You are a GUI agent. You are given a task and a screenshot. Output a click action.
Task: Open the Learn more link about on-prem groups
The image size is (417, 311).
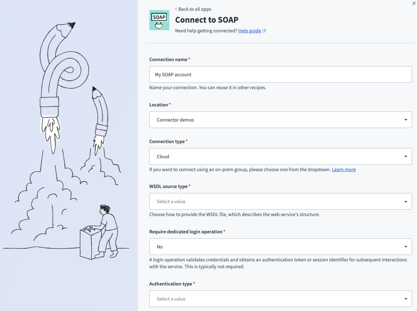[343, 169]
